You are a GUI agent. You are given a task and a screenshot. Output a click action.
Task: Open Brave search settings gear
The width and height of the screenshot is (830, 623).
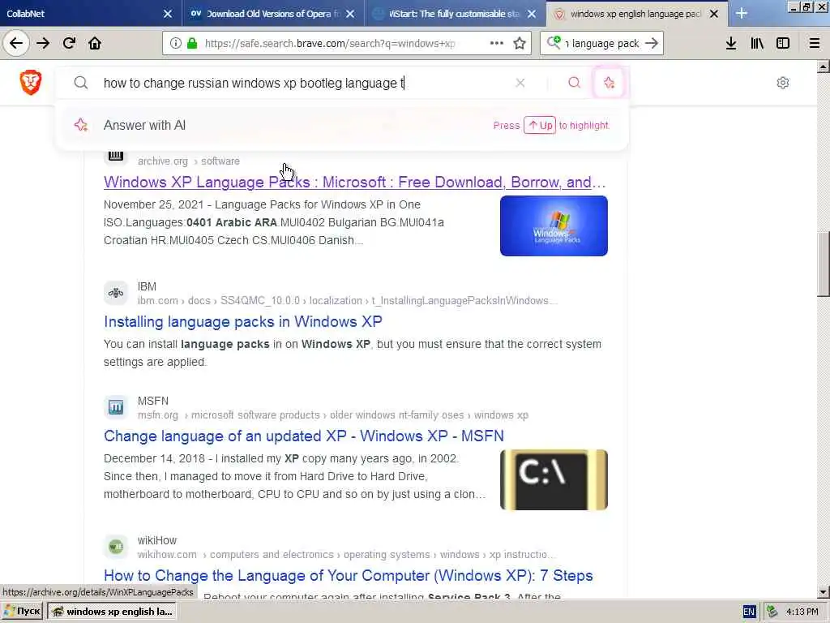pos(783,83)
